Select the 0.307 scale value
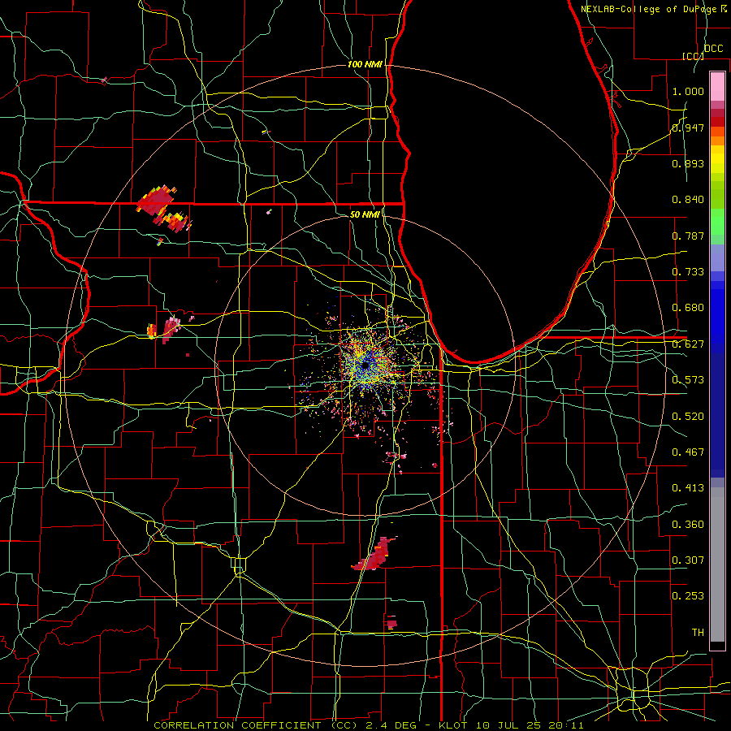The width and height of the screenshot is (731, 731). point(688,560)
